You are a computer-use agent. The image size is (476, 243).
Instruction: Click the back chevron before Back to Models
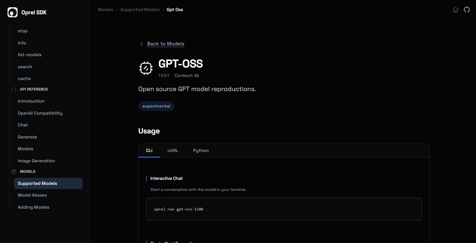[141, 44]
